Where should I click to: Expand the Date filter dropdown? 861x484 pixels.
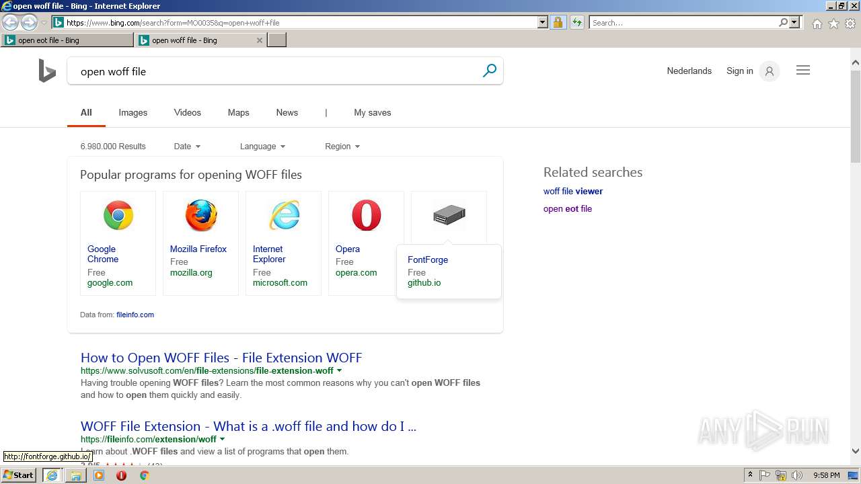[187, 146]
